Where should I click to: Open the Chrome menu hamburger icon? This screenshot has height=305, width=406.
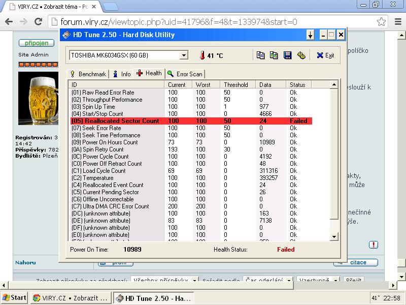(398, 22)
